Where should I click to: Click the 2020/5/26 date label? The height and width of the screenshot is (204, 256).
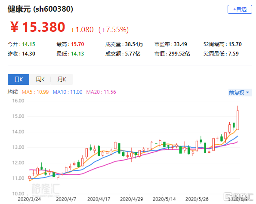point(197,199)
